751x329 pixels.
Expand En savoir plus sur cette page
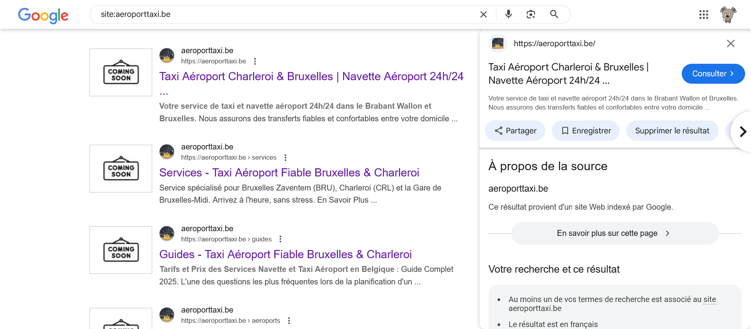pyautogui.click(x=614, y=233)
